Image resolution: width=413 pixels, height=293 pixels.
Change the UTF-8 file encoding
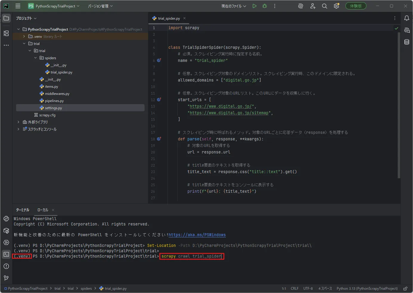click(308, 289)
